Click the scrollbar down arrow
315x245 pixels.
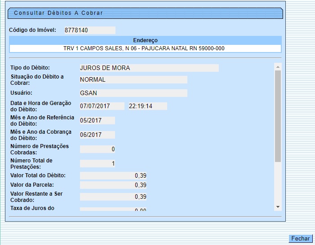[x=278, y=207]
